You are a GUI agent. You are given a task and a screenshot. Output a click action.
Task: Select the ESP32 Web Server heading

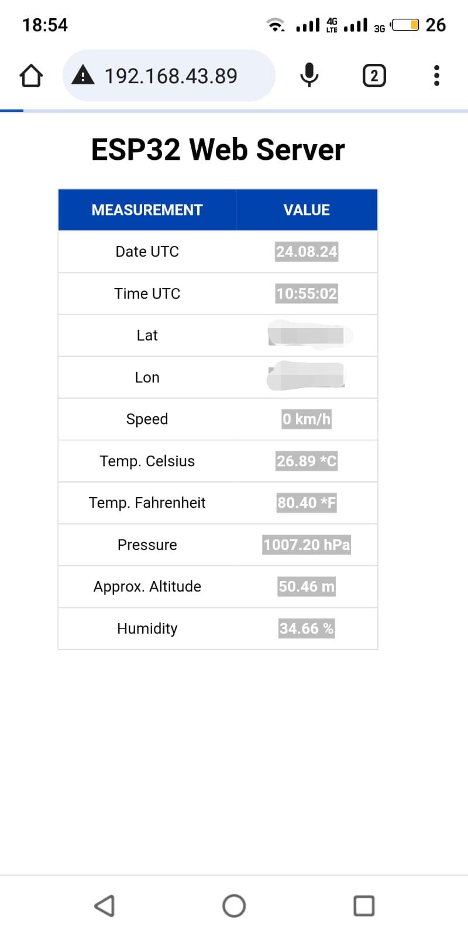tap(218, 149)
